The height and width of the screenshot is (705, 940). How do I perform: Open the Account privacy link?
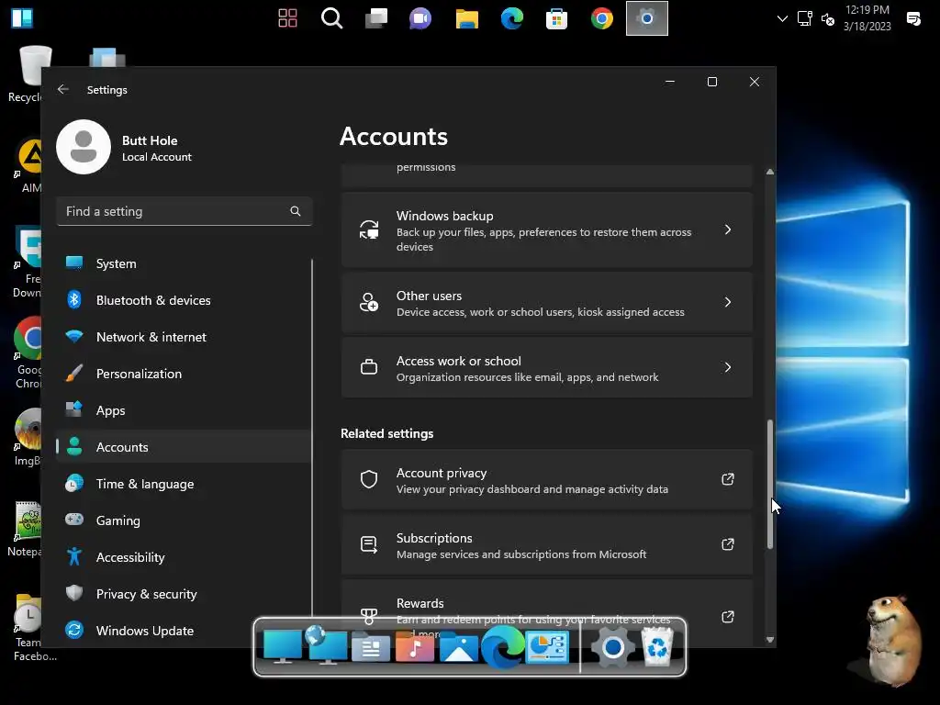click(x=547, y=479)
